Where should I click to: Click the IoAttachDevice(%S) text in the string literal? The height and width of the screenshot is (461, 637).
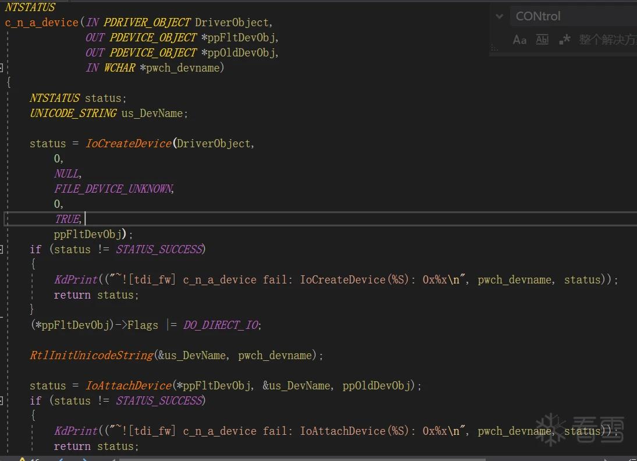click(x=354, y=431)
